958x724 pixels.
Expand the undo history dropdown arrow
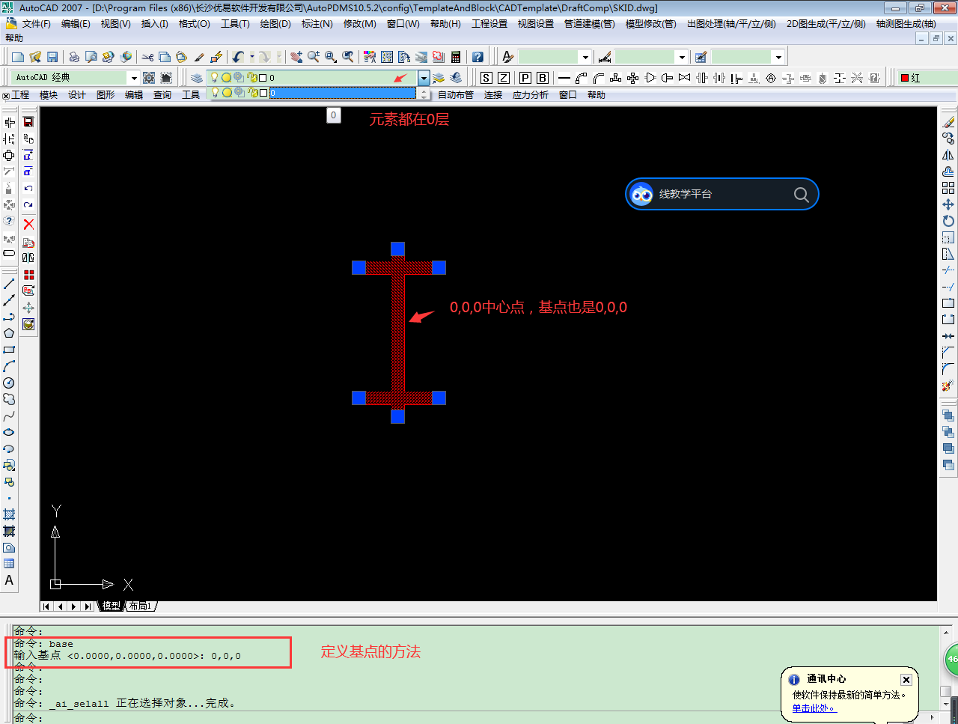[x=252, y=57]
